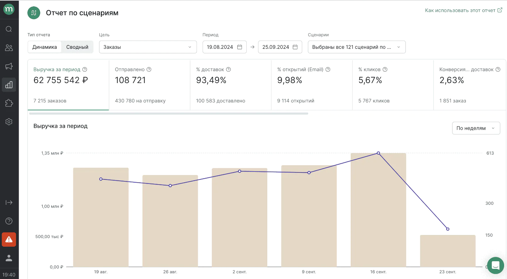Open the Mindbox logo home

(x=9, y=9)
